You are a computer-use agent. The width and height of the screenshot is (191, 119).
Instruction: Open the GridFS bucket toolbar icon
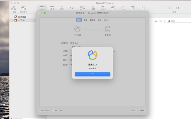[x=93, y=8]
